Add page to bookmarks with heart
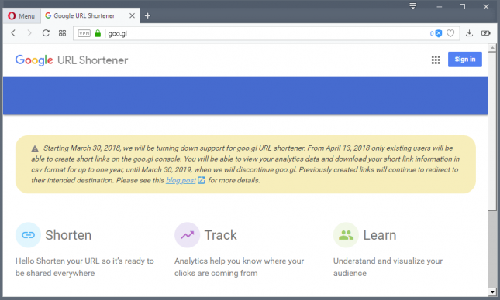This screenshot has height=300, width=500. click(450, 33)
